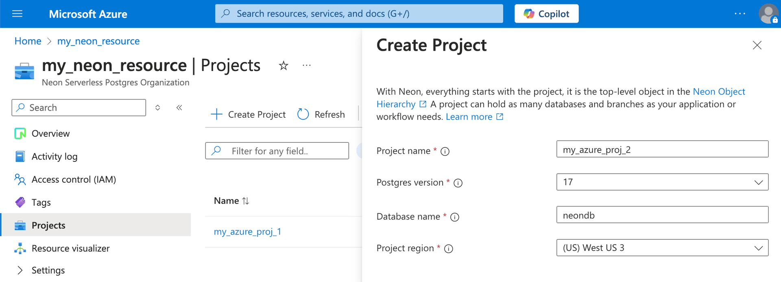Show info tooltip for Project name
The image size is (781, 282).
point(445,151)
